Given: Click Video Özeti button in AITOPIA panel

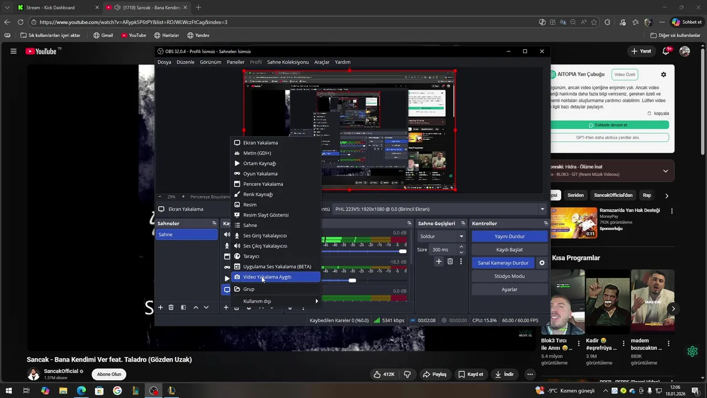Looking at the screenshot, I should click(625, 75).
